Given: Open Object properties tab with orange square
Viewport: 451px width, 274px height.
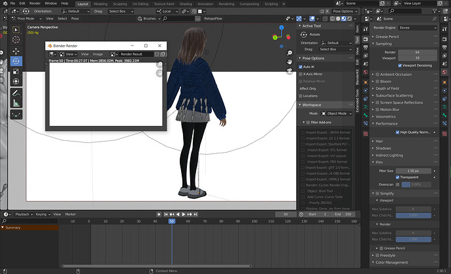Looking at the screenshot, I should click(365, 82).
